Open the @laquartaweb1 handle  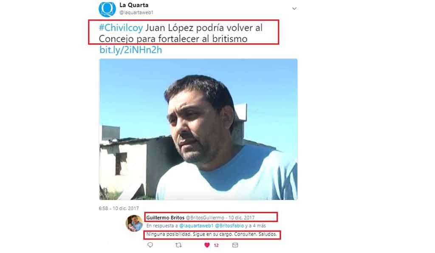[136, 12]
